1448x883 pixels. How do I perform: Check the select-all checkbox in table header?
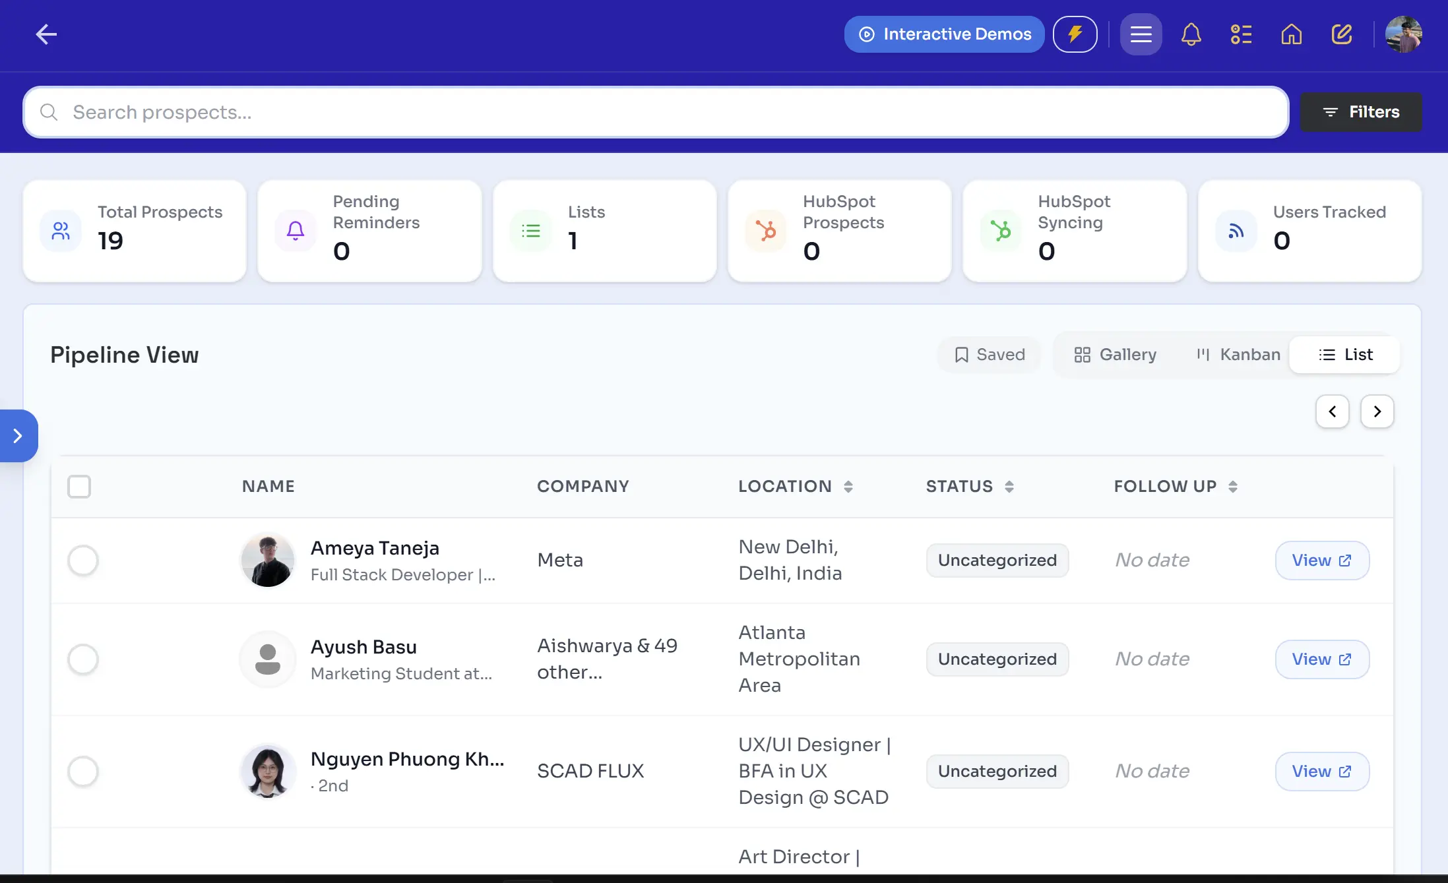click(79, 487)
